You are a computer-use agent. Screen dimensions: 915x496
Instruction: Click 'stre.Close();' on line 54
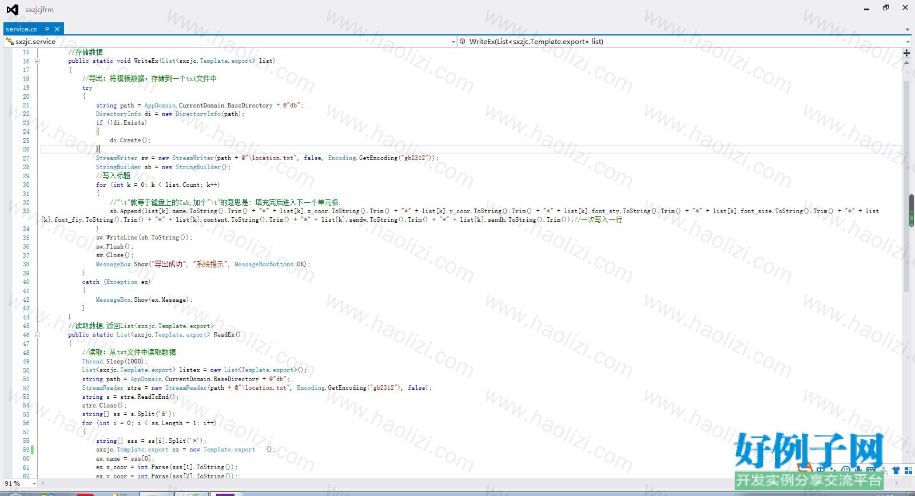(x=104, y=406)
